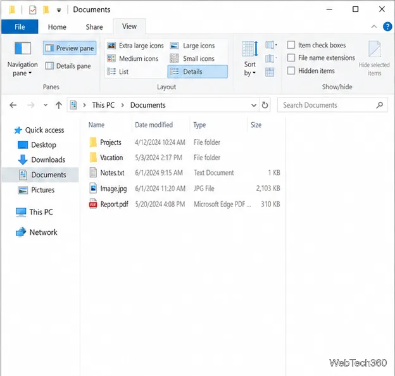
Task: Sort by the Date modified column header
Action: click(x=154, y=125)
